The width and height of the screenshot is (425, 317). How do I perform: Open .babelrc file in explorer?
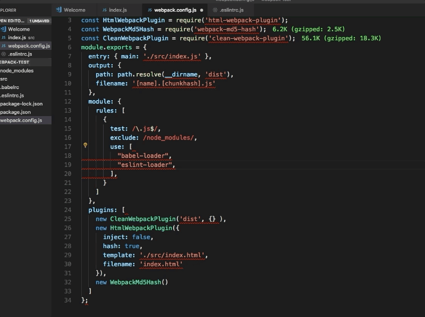pos(25,87)
